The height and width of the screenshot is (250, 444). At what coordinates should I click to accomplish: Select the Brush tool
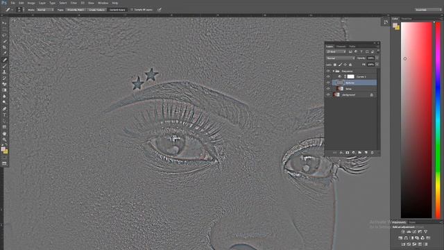[x=4, y=66]
